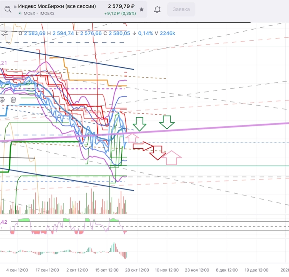Image resolution: width=289 pixels, height=277 pixels.
Task: Select the small pink up arrow
Action: pos(132,137)
